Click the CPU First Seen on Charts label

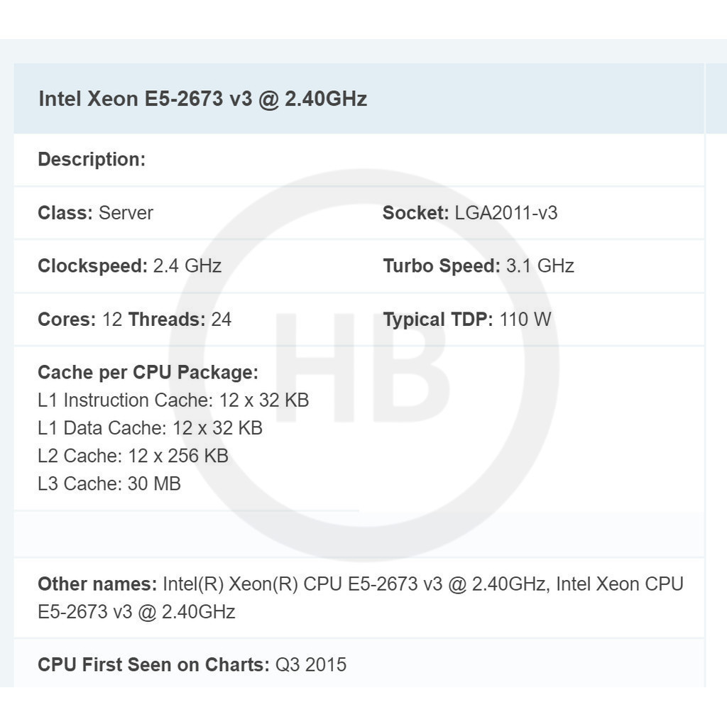pos(153,665)
